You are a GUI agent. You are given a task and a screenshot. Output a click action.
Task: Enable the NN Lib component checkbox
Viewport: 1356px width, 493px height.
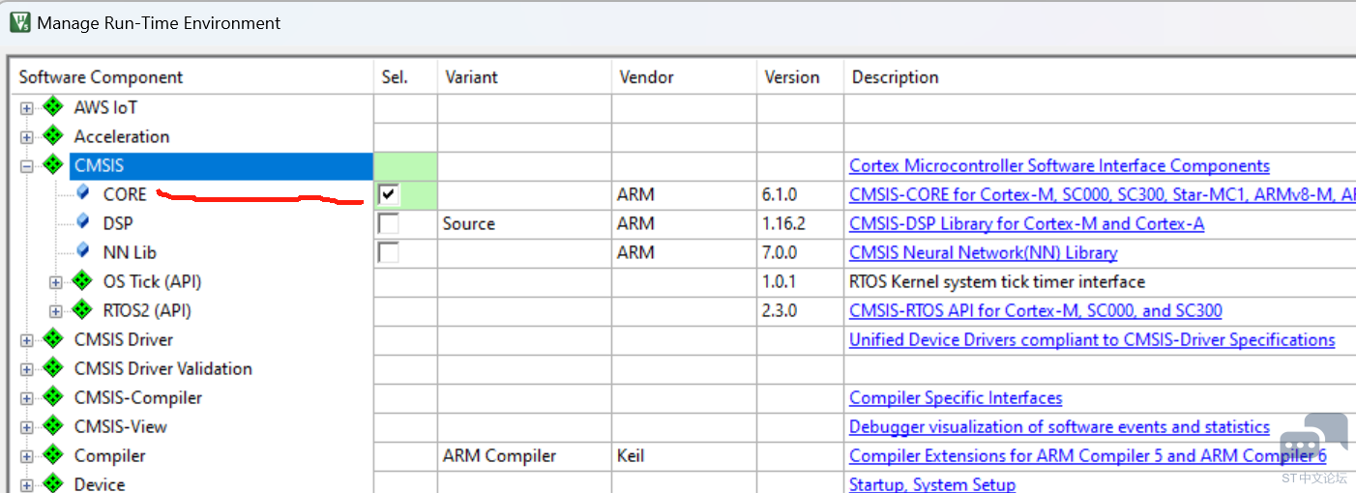tap(388, 252)
